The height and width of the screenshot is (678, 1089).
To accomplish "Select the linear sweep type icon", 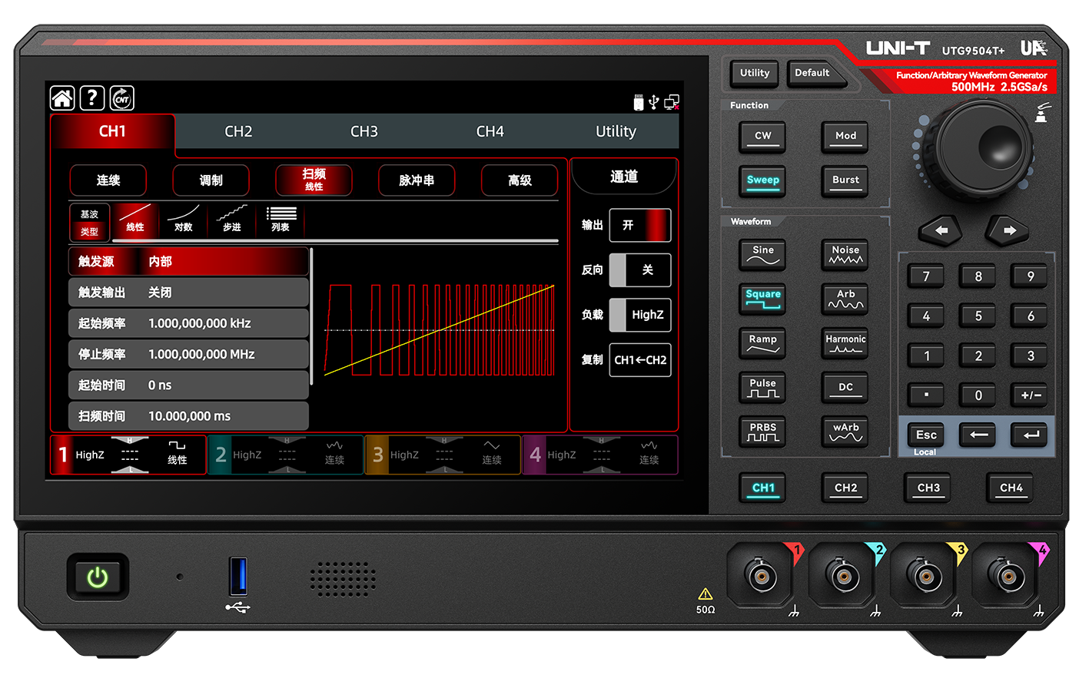I will pyautogui.click(x=135, y=220).
